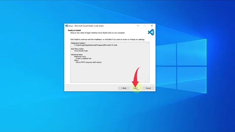Click the 'Destination location:' label
Viewport: 235px width, 132px height.
pos(78,43)
